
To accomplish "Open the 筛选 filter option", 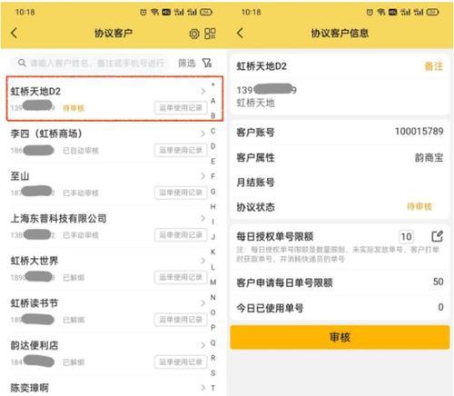I will (187, 63).
